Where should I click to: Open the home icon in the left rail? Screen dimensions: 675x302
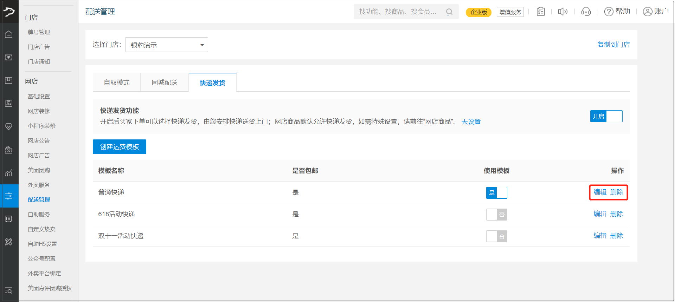pos(9,34)
